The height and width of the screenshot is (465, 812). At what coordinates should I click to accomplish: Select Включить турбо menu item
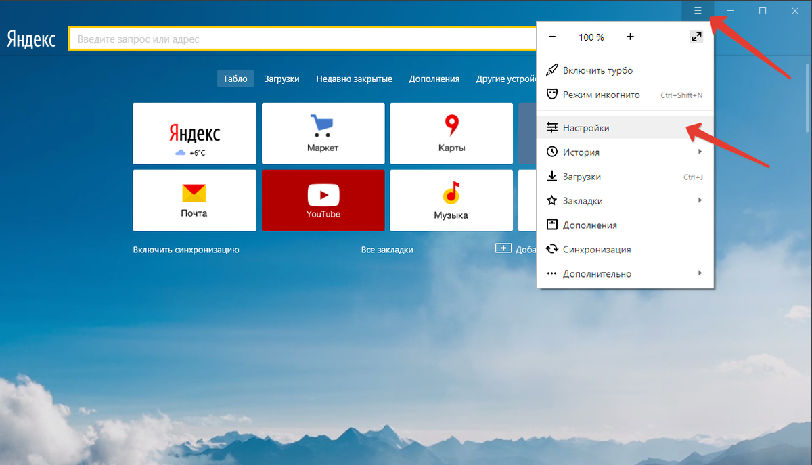coord(625,70)
